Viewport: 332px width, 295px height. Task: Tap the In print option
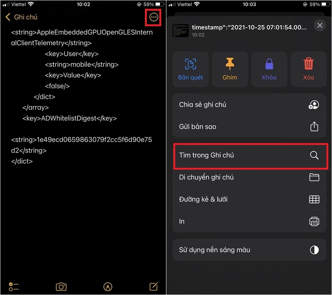249,221
